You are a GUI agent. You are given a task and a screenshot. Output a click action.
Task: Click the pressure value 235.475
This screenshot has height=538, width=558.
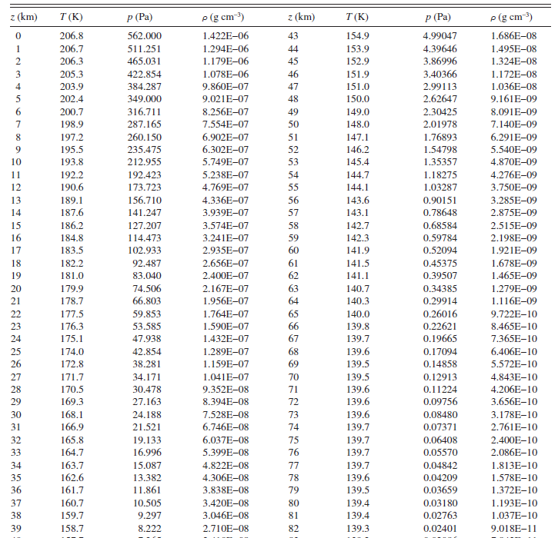coord(145,149)
